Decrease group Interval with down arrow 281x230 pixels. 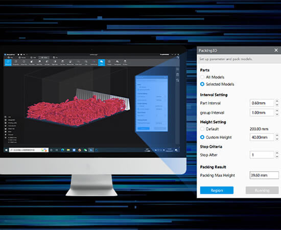277,114
